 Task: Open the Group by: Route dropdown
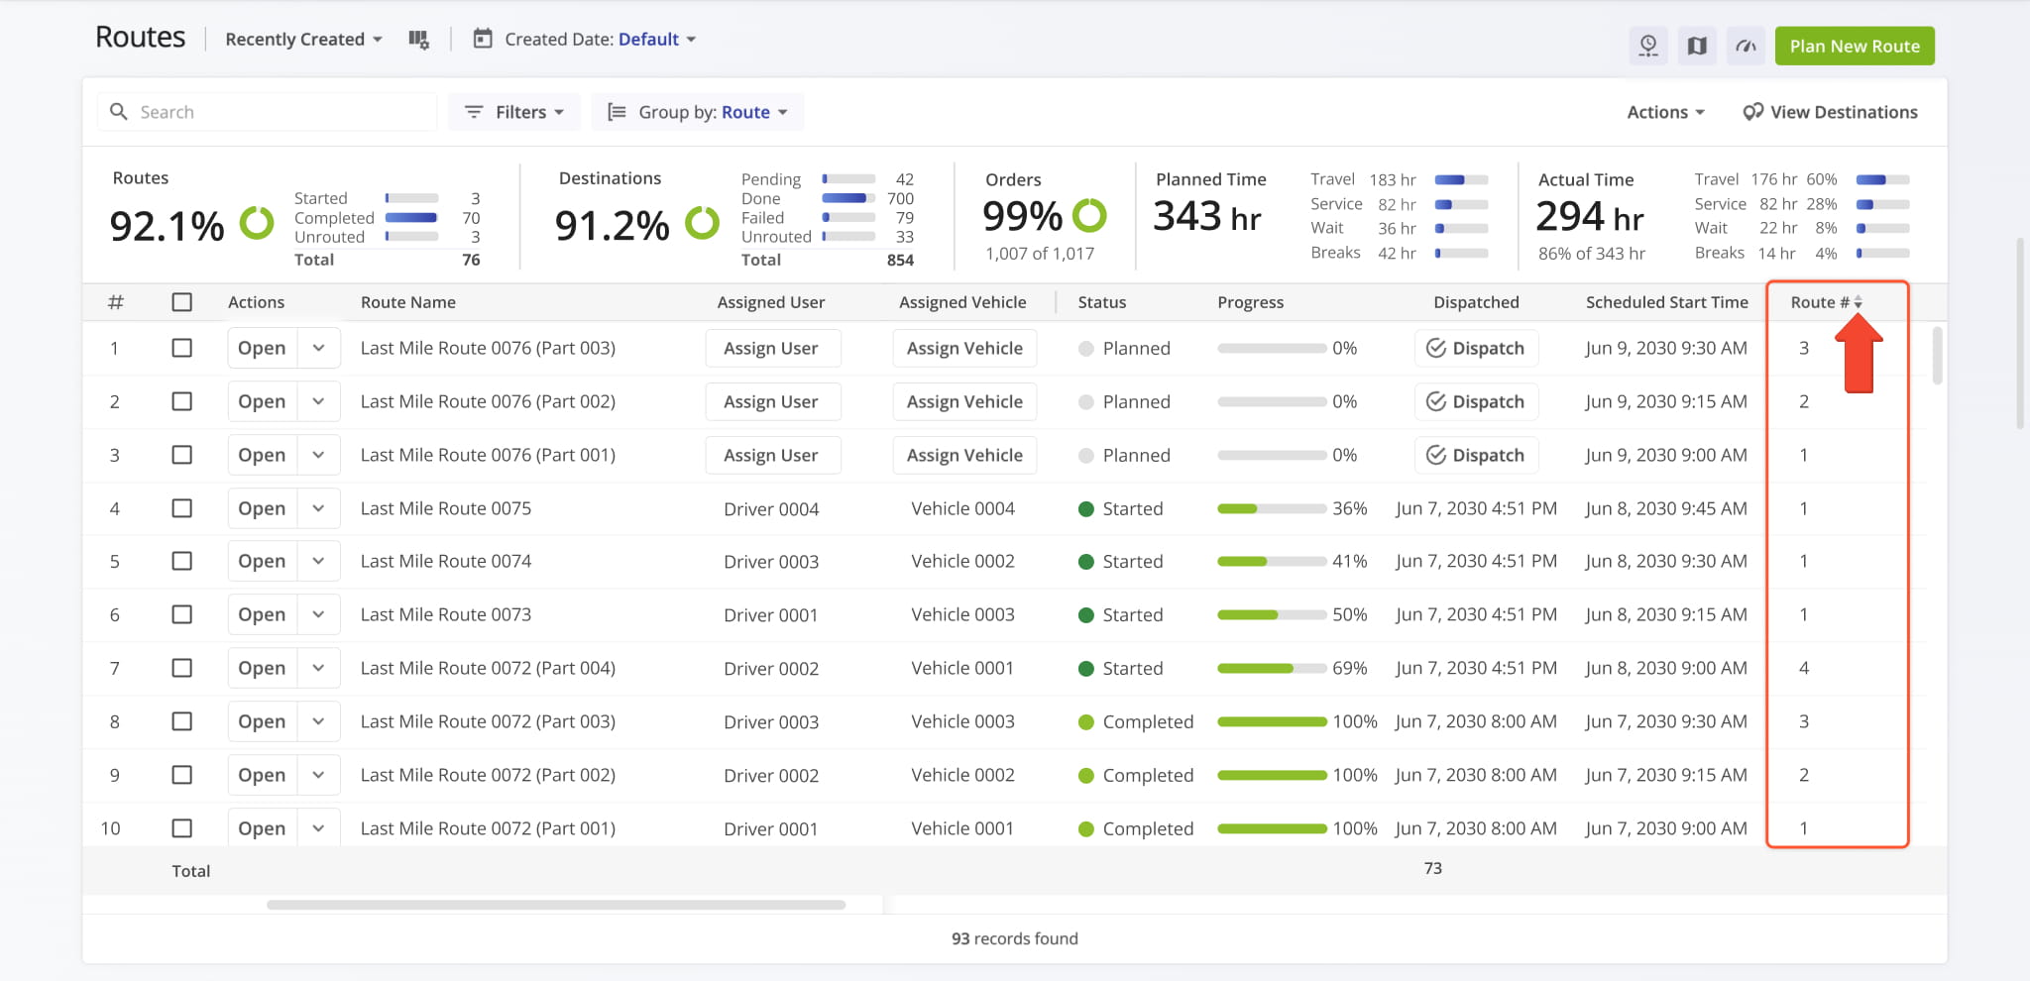[x=698, y=112]
